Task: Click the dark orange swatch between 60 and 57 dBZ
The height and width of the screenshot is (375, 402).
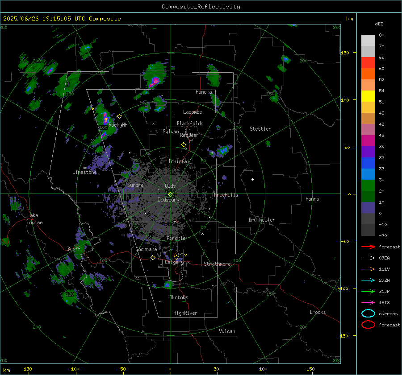Action: 368,74
